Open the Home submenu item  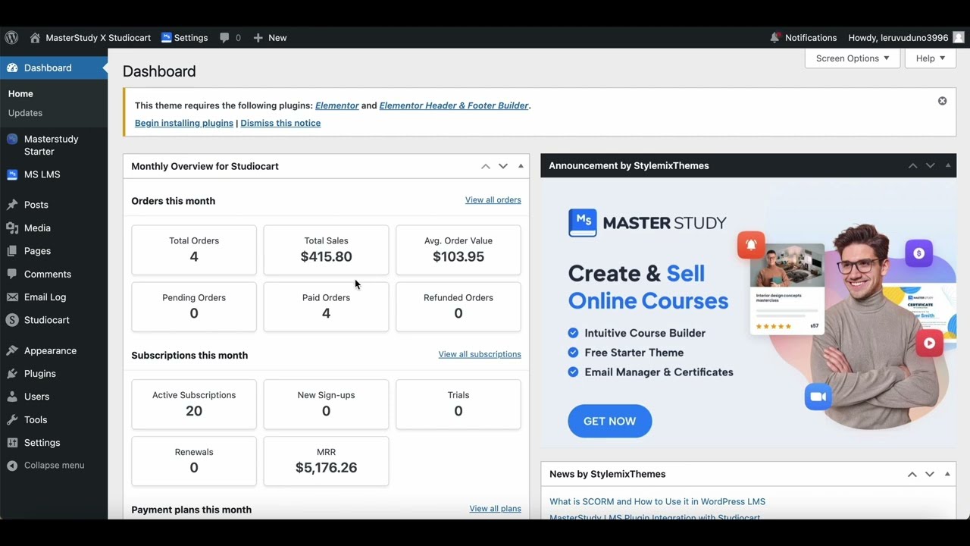point(20,94)
